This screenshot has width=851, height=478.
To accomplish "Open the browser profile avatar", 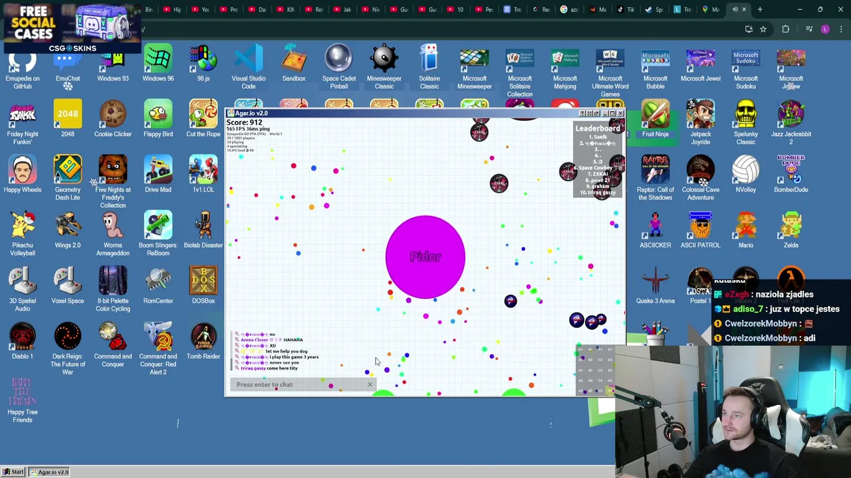I will pyautogui.click(x=825, y=29).
